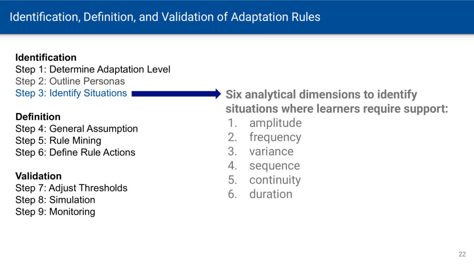Click highlighted Step 3: Identify Situations
This screenshot has width=474, height=267.
[71, 93]
